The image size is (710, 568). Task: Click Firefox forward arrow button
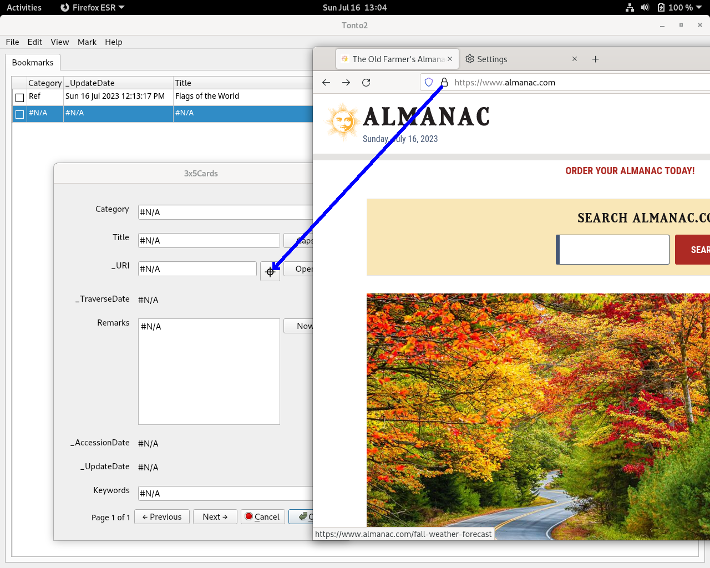346,83
